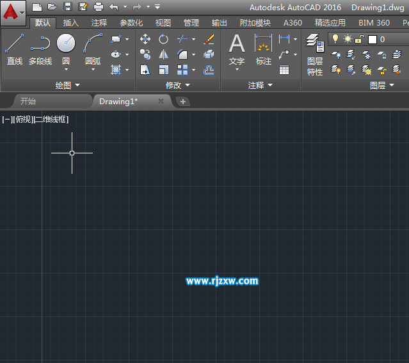Open the View (视图) ribbon tab
The width and height of the screenshot is (409, 363).
[x=163, y=23]
